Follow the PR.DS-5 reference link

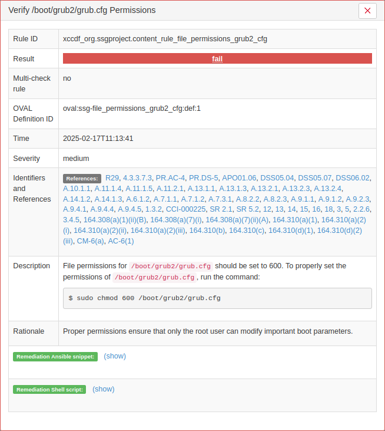pos(204,177)
